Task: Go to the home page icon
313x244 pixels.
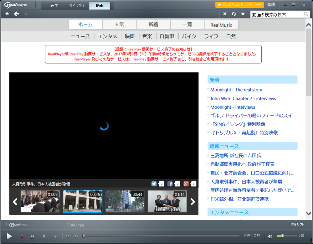Action: click(x=7, y=14)
